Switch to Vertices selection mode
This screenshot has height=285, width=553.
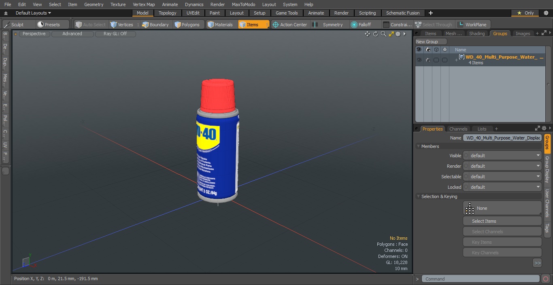(121, 25)
